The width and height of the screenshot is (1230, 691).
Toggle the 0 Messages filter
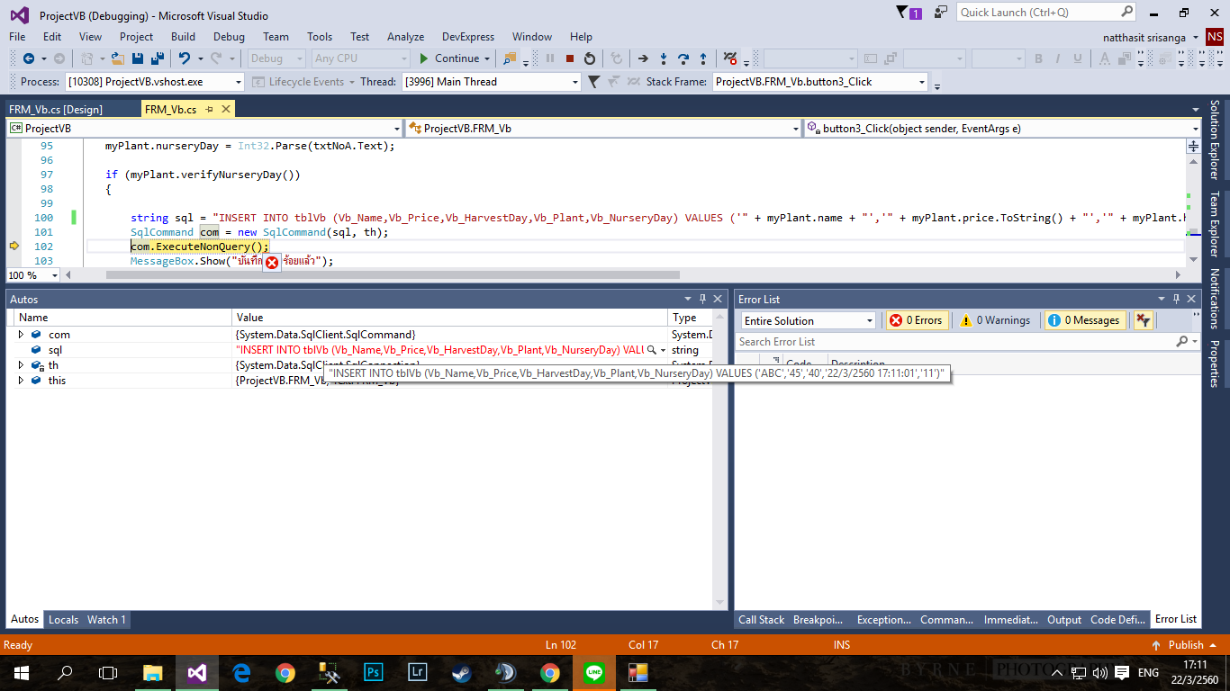[x=1083, y=320]
